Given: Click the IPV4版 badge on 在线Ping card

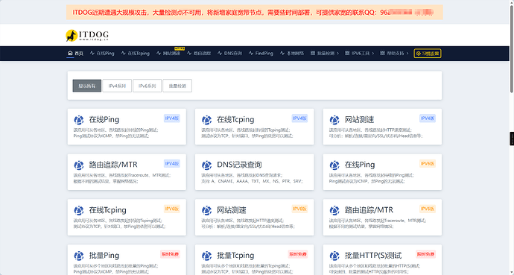Looking at the screenshot, I should coord(172,118).
